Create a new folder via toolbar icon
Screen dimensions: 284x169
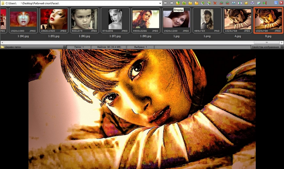click(x=197, y=3)
